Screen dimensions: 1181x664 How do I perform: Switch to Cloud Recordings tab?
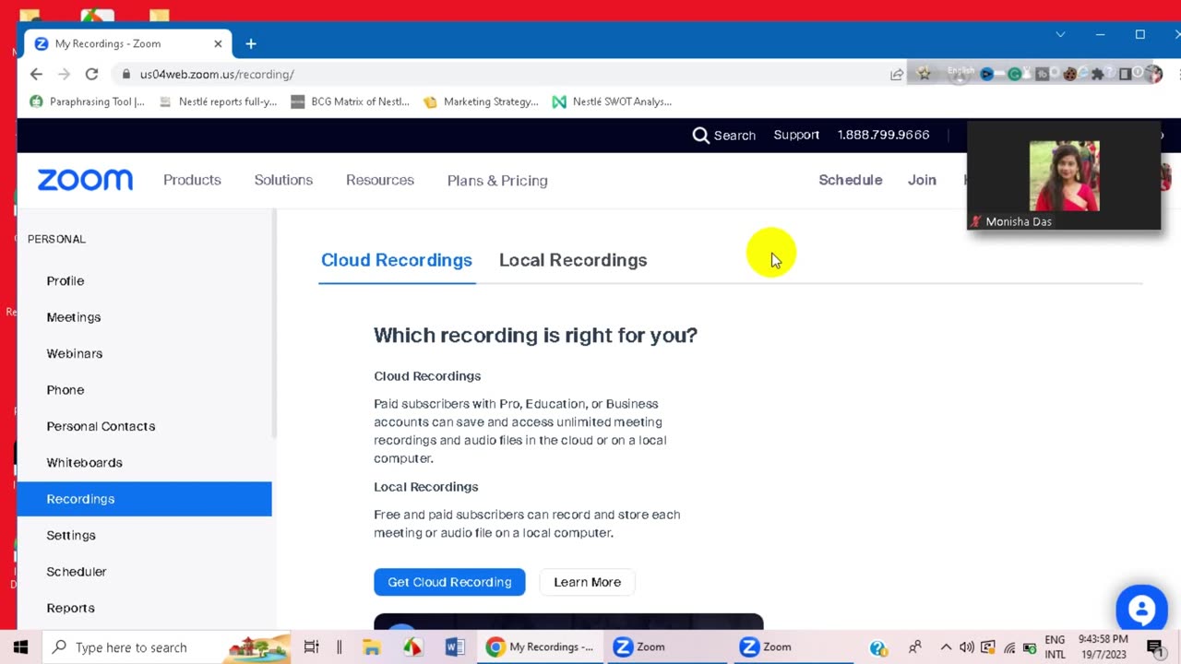[x=397, y=260]
